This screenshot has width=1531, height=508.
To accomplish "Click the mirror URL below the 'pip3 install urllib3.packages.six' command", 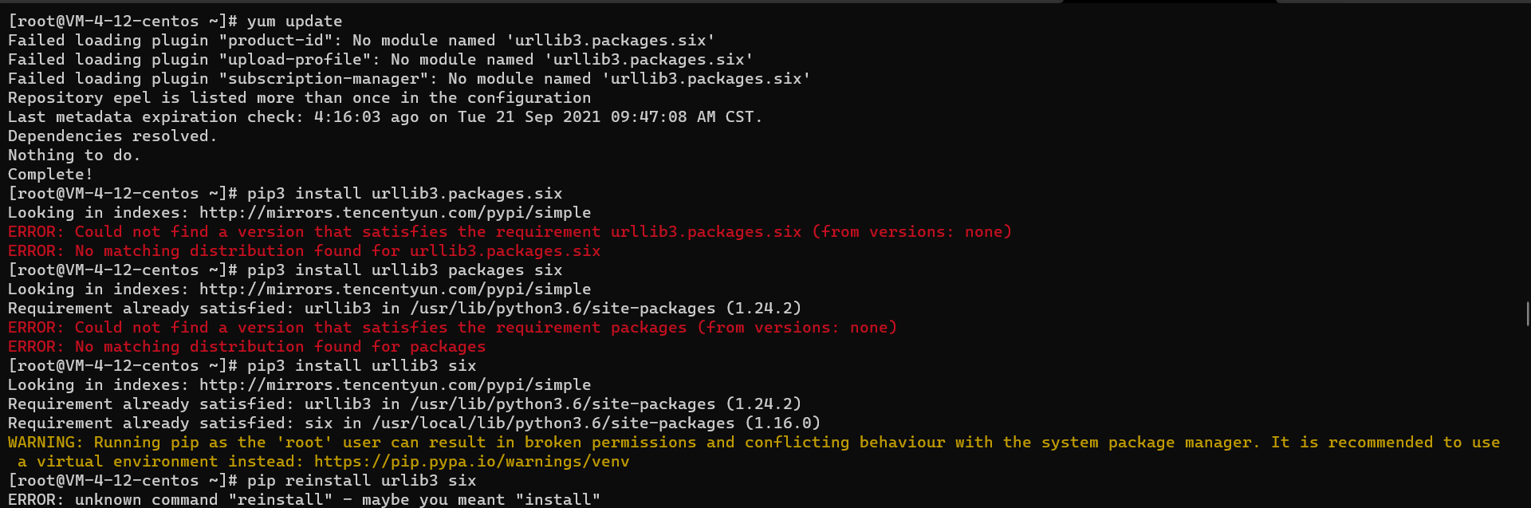I will (395, 213).
